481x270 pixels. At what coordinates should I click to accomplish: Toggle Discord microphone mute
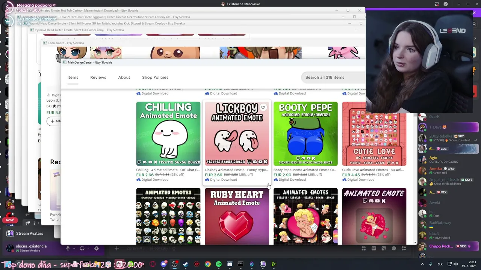(x=68, y=248)
